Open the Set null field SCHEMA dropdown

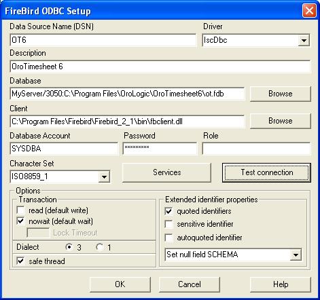click(296, 255)
